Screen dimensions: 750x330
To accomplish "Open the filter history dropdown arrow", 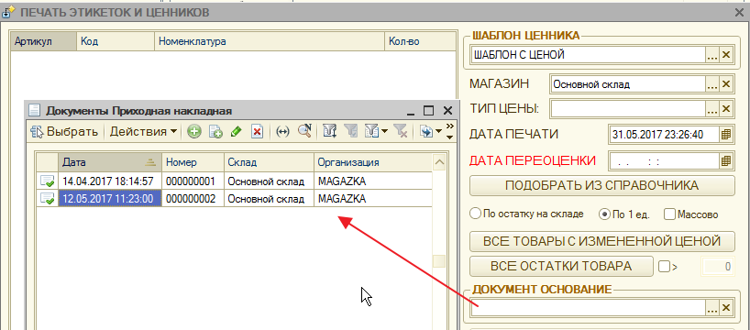I will coord(383,132).
